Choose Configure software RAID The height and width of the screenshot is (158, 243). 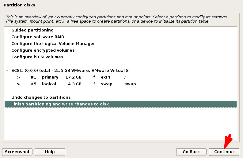(38, 37)
